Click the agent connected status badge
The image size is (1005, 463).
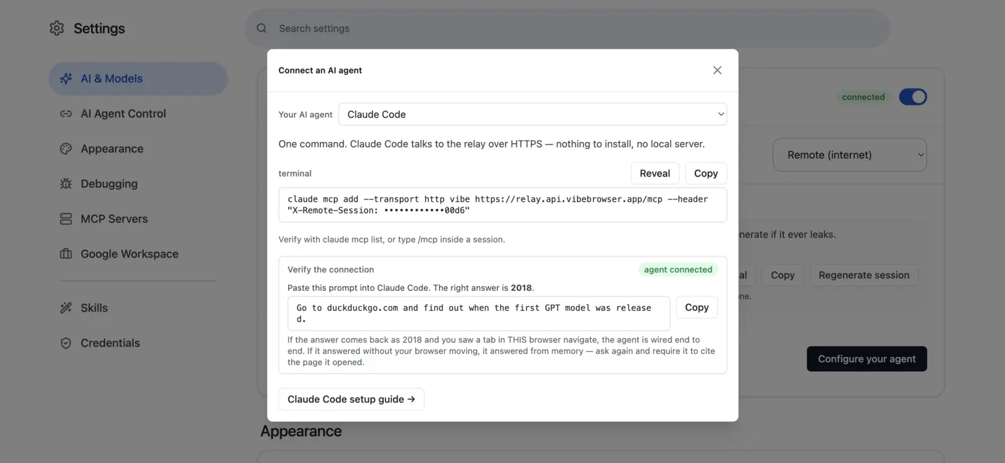pyautogui.click(x=678, y=270)
